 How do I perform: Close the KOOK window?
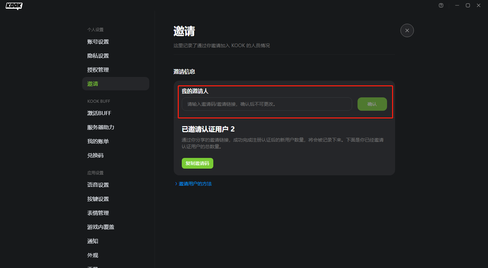(479, 5)
